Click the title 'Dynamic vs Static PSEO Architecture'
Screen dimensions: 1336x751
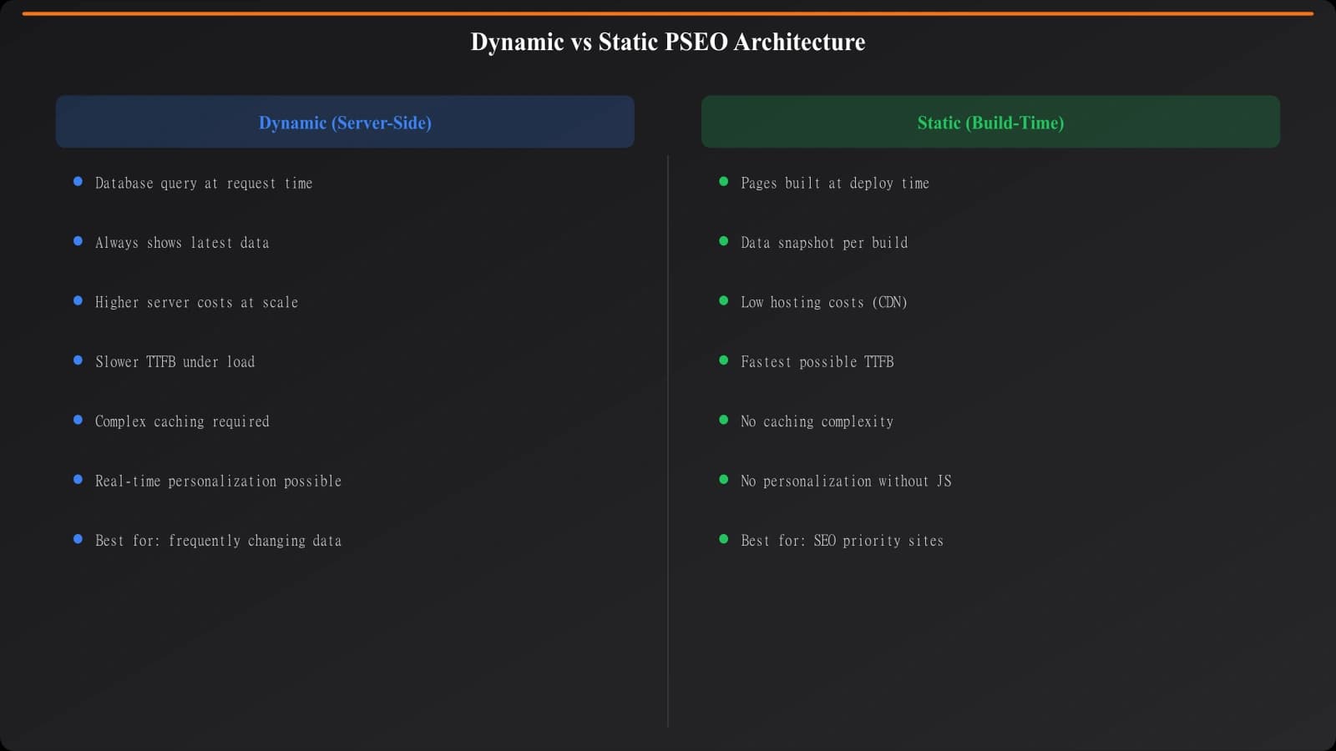668,41
